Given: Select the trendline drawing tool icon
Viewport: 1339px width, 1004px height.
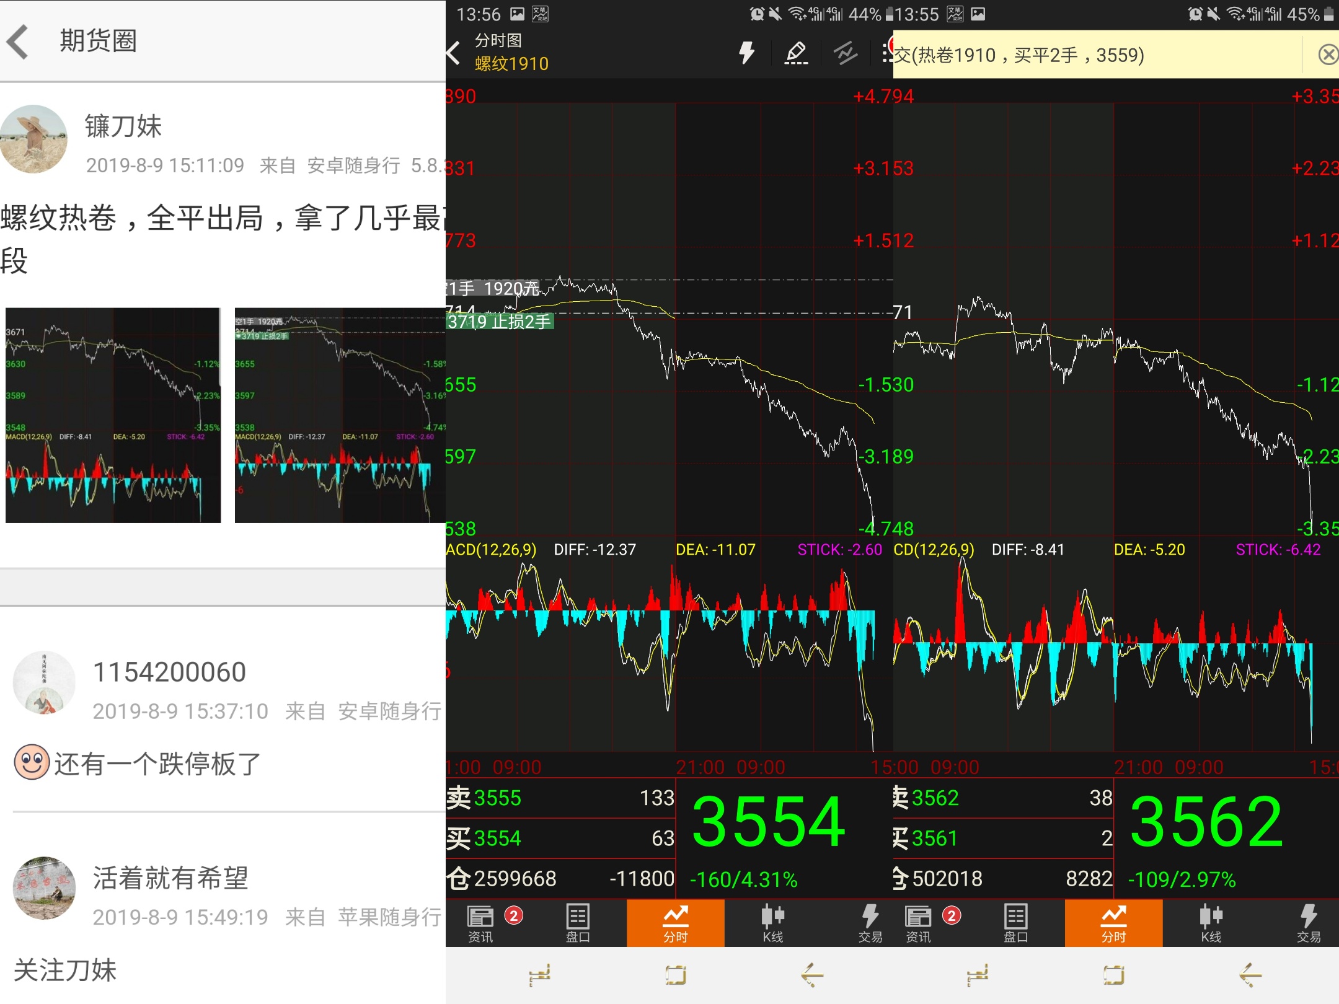Looking at the screenshot, I should pyautogui.click(x=845, y=53).
